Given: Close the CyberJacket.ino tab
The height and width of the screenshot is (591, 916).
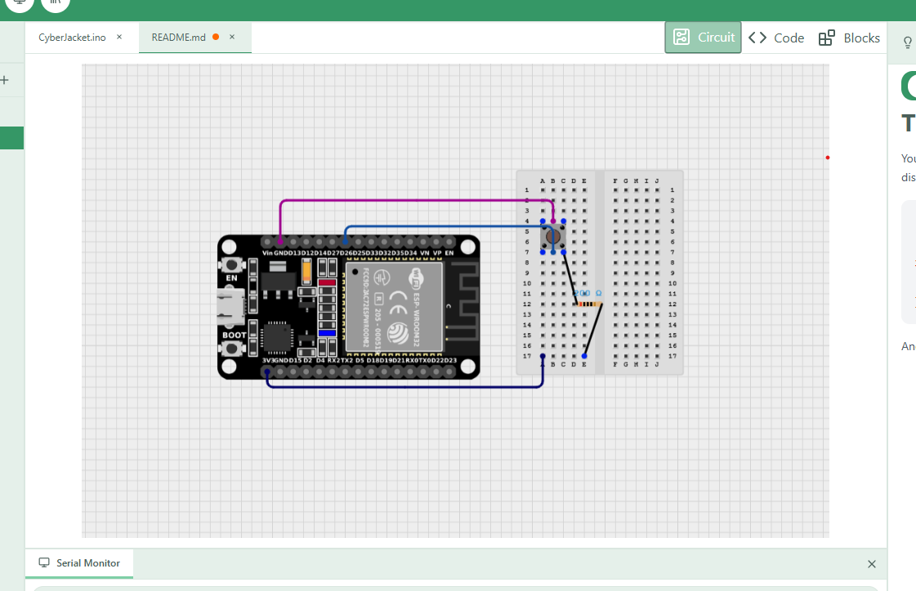Looking at the screenshot, I should [119, 38].
